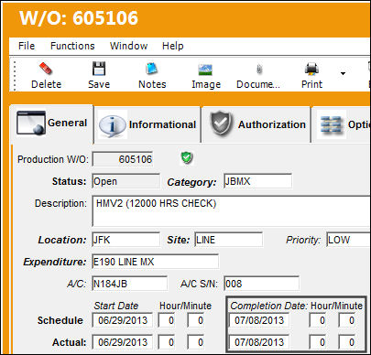Viewport: 371px width, 355px height.
Task: Click the Status field showing Open
Action: click(125, 181)
